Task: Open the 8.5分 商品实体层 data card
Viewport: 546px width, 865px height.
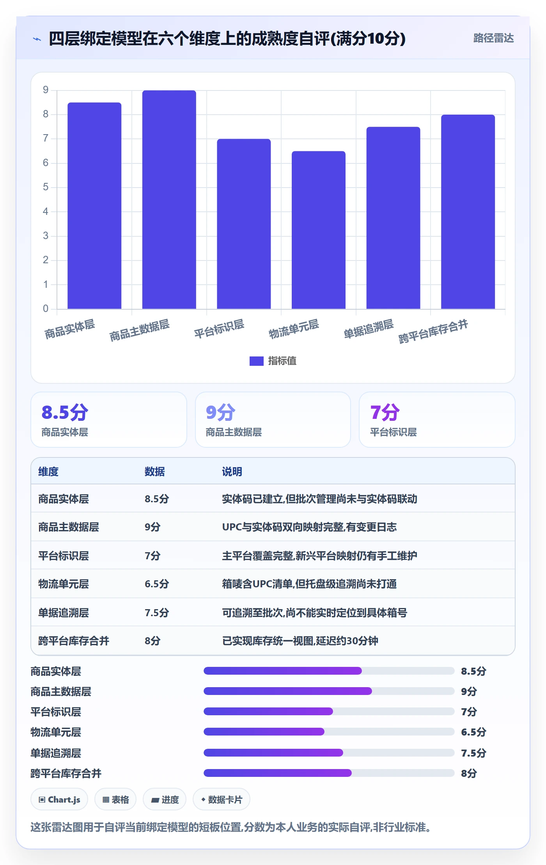Action: [x=109, y=420]
